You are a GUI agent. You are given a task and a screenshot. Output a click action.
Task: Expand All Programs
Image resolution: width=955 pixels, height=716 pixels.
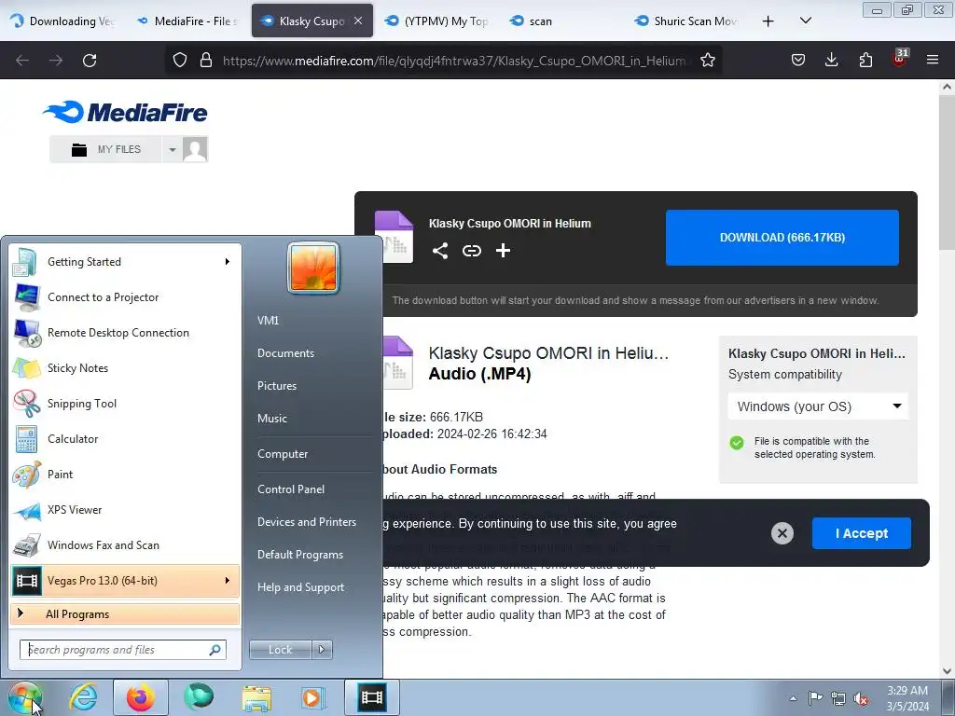(125, 613)
